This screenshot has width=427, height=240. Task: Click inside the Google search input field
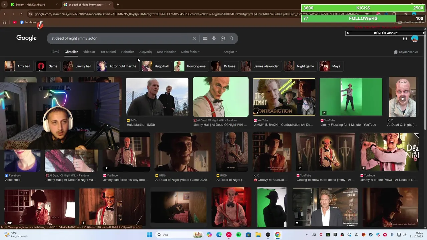pyautogui.click(x=120, y=38)
